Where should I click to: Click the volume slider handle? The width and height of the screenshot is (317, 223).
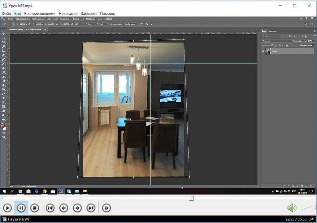[x=313, y=207]
